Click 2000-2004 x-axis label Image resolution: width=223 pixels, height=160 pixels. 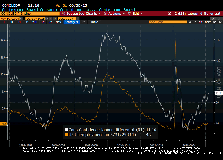coord(58,146)
